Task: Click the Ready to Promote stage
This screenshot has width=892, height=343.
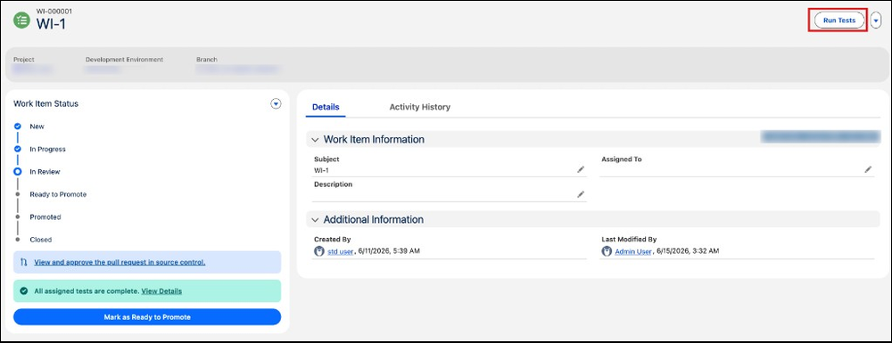Action: tap(58, 194)
